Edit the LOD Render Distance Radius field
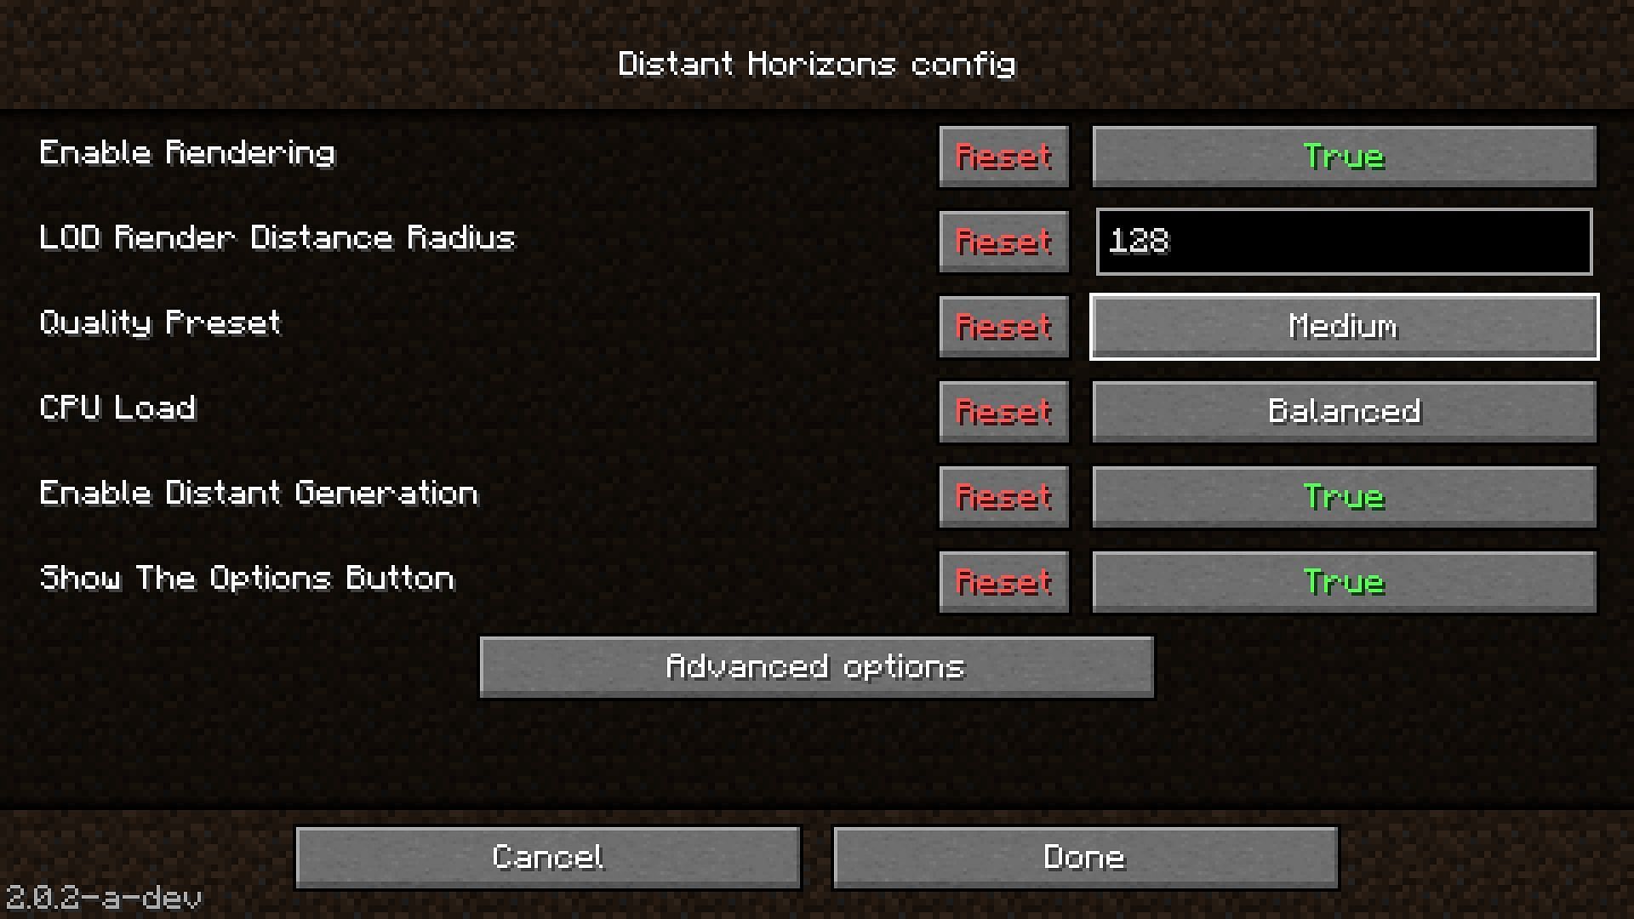Image resolution: width=1634 pixels, height=919 pixels. point(1343,240)
